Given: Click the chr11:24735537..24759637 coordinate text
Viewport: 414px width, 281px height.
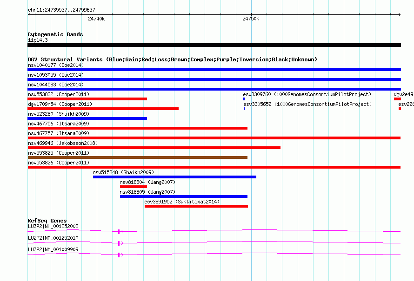Looking at the screenshot, I should (x=61, y=10).
